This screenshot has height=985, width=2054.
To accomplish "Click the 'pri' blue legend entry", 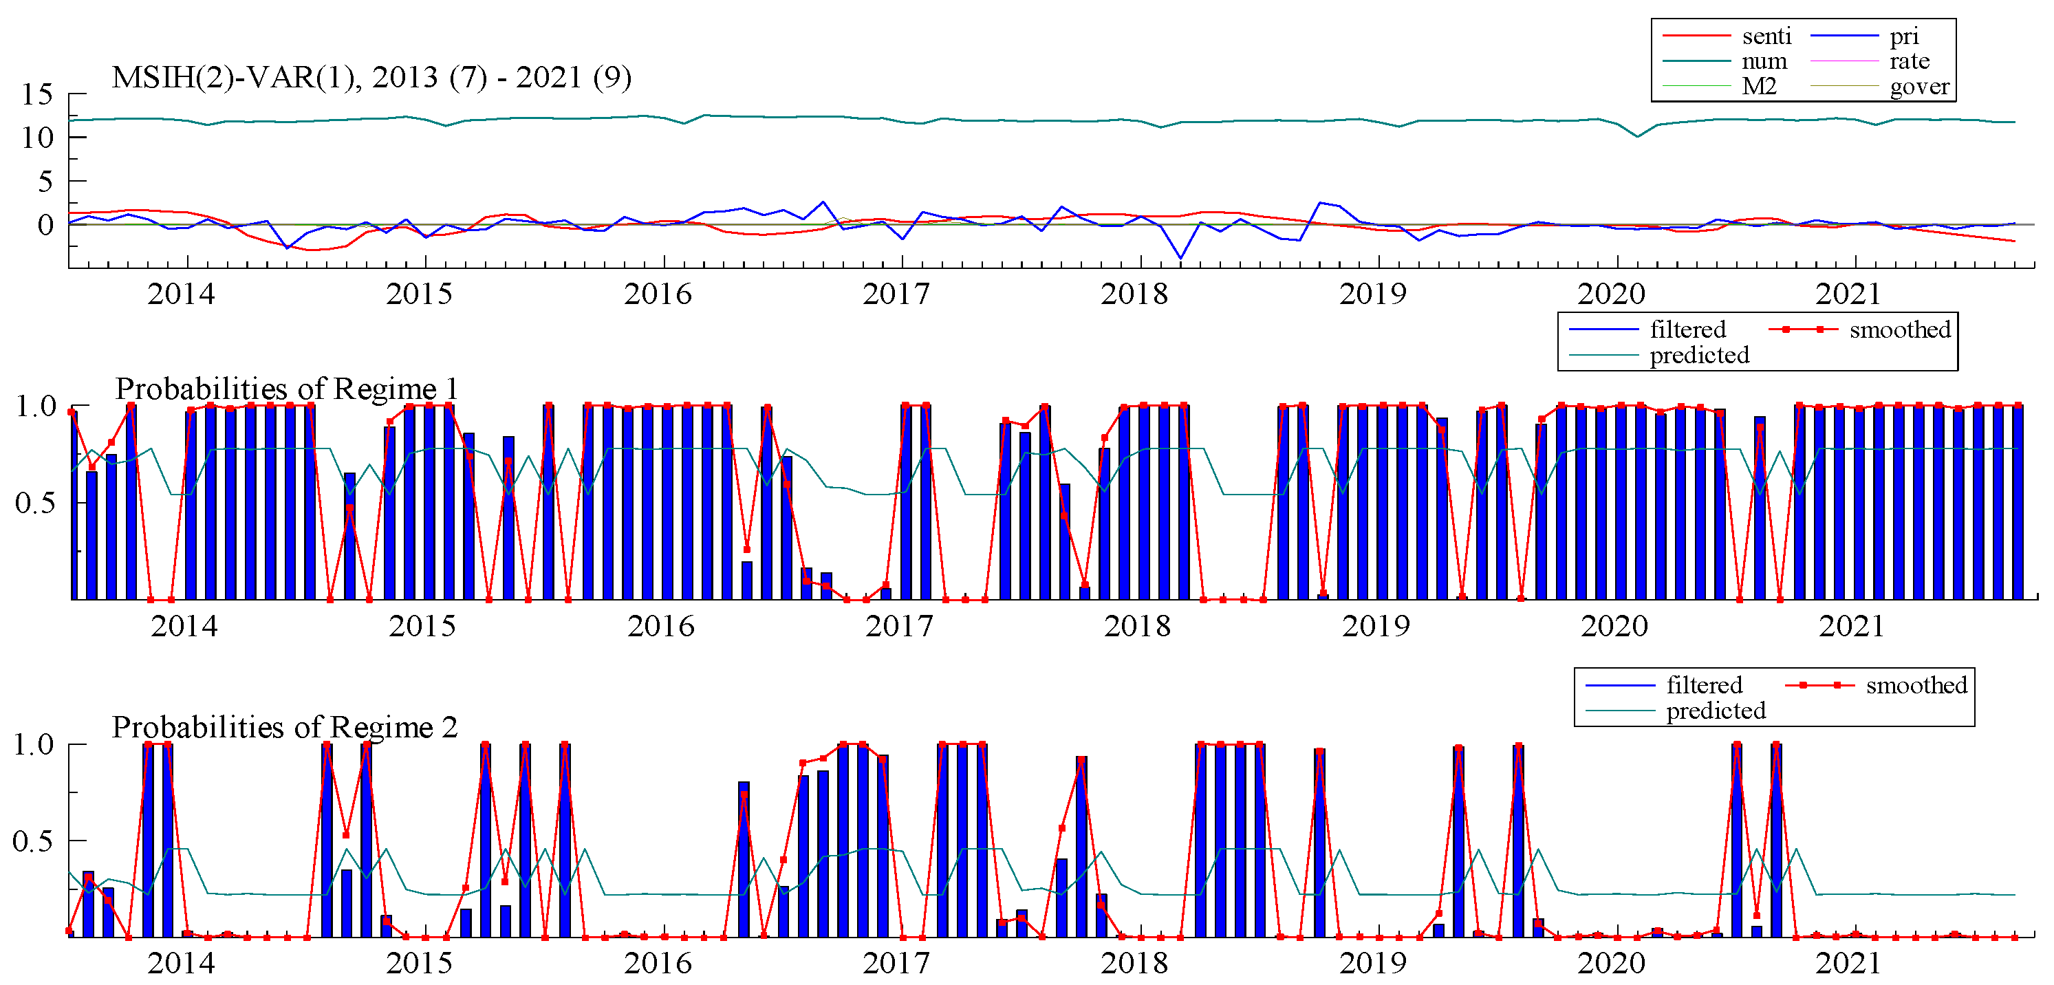I will [x=1903, y=36].
